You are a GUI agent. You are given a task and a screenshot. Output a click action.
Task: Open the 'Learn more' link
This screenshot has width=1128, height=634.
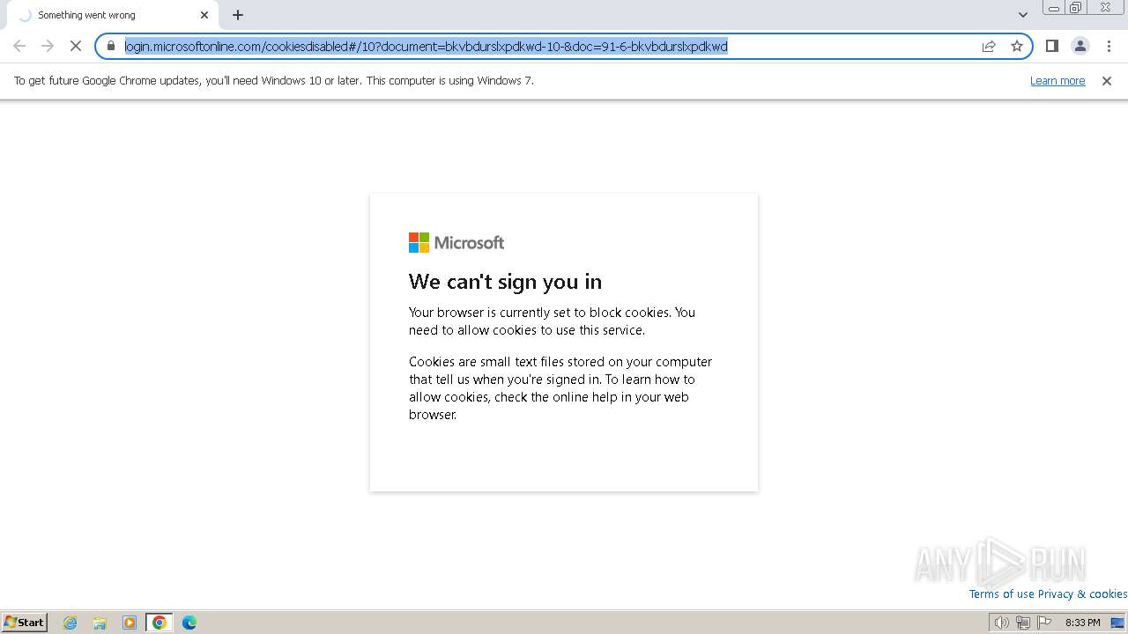[1057, 81]
